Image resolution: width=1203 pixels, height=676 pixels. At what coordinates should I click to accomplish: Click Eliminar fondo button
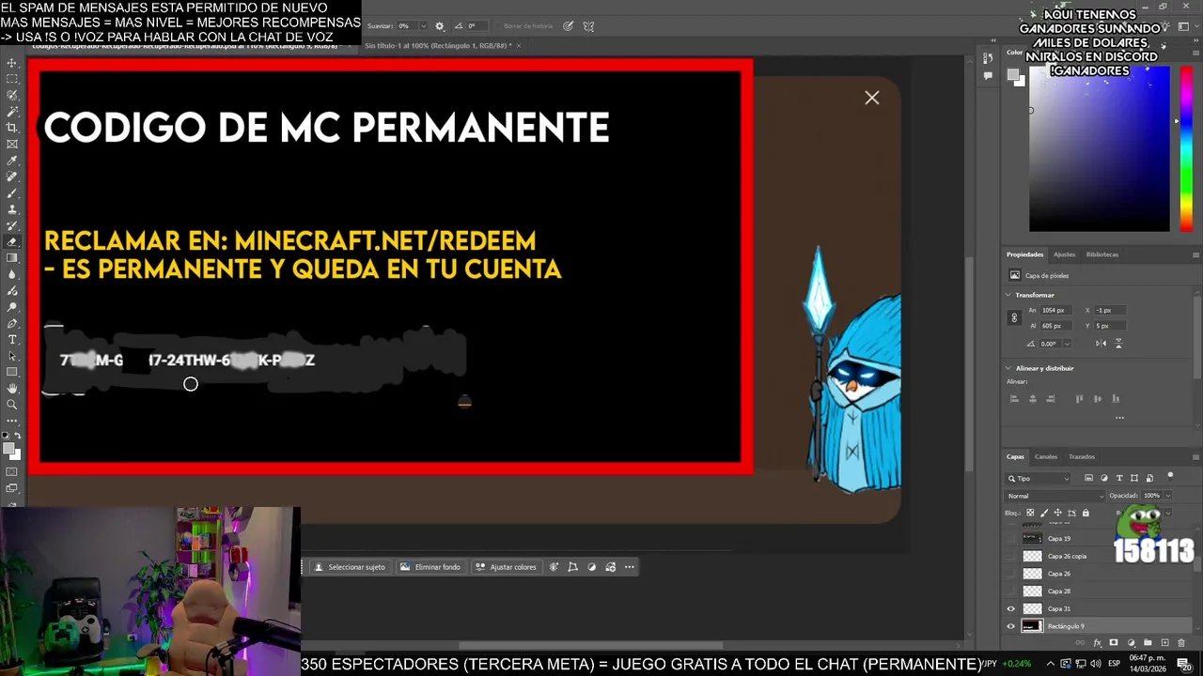[430, 567]
